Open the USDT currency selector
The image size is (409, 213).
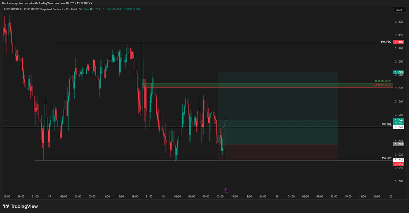398,10
